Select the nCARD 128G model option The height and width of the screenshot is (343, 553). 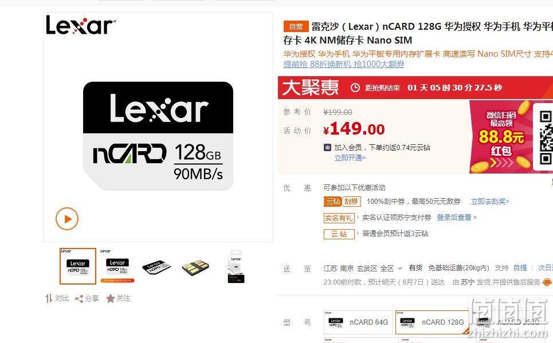tap(432, 322)
